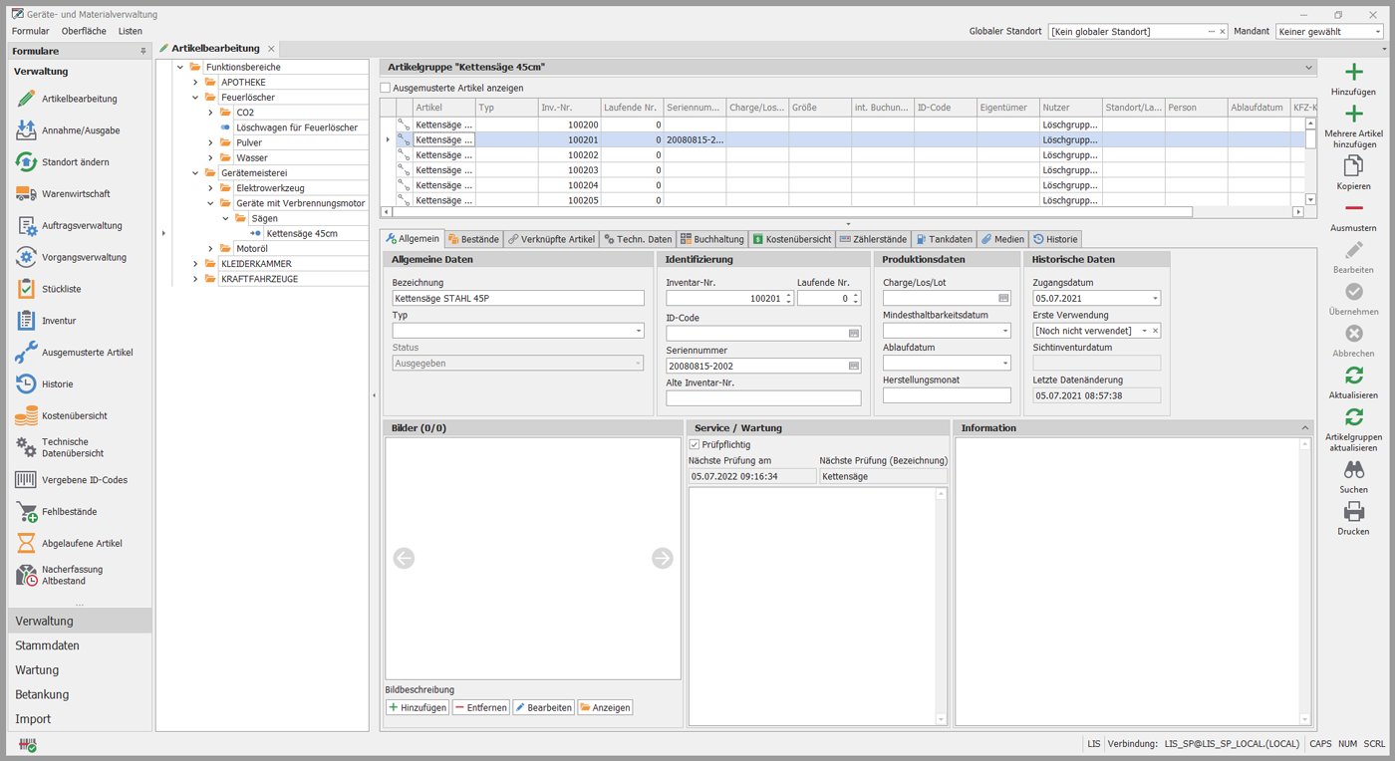Click the Kopieren icon in right toolbar
The width and height of the screenshot is (1395, 761).
coord(1353,167)
